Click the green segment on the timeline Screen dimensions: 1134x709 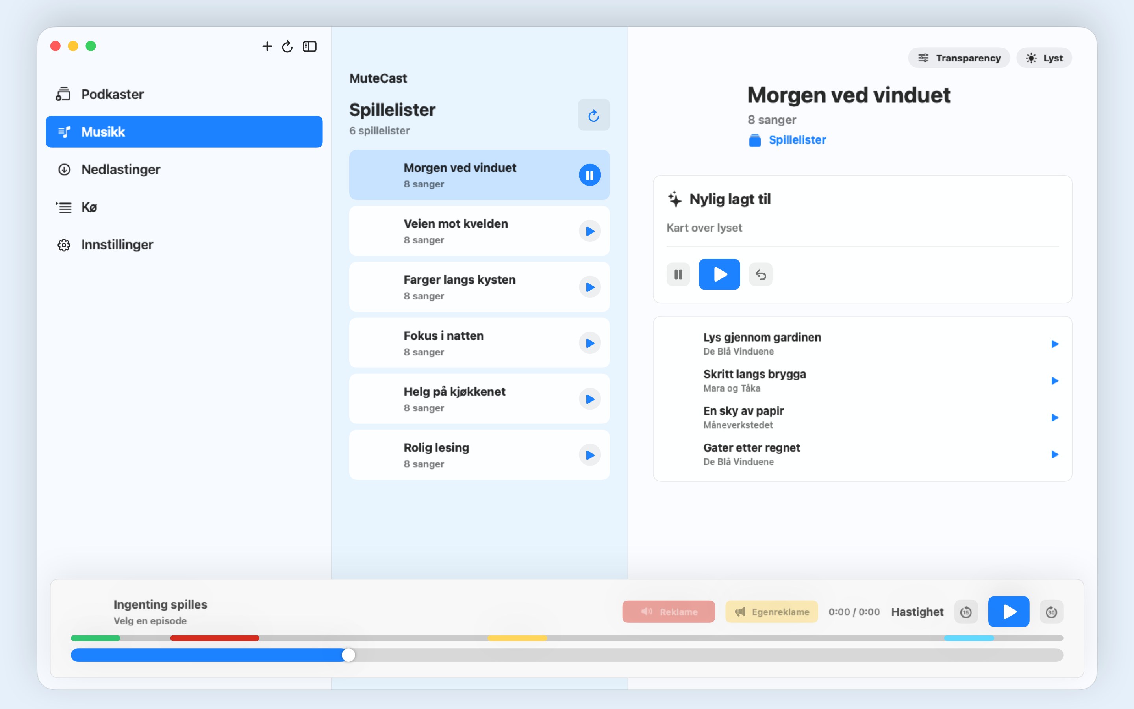[x=96, y=638]
